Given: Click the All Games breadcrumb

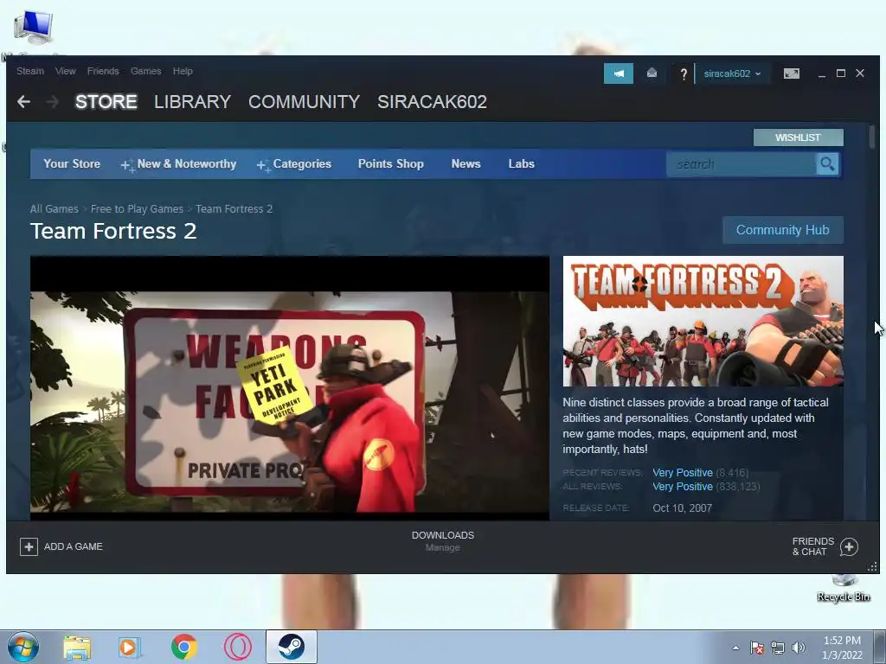Looking at the screenshot, I should tap(55, 209).
